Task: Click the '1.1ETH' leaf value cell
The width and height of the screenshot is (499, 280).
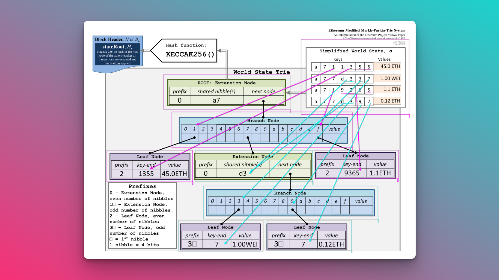Action: (380, 173)
